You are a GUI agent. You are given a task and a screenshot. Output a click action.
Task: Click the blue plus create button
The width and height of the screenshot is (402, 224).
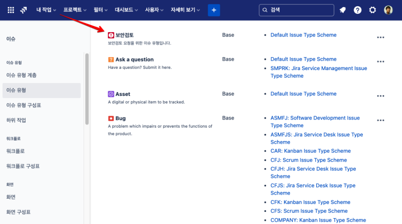point(214,10)
